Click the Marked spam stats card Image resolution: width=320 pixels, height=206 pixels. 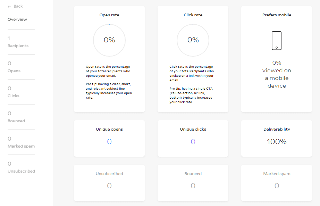click(277, 182)
